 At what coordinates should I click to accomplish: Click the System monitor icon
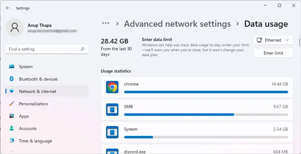[x=12, y=67]
